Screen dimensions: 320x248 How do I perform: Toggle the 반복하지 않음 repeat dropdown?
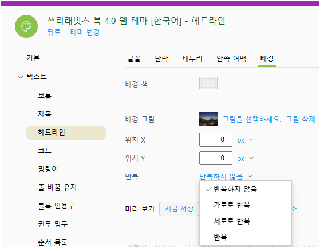click(226, 176)
